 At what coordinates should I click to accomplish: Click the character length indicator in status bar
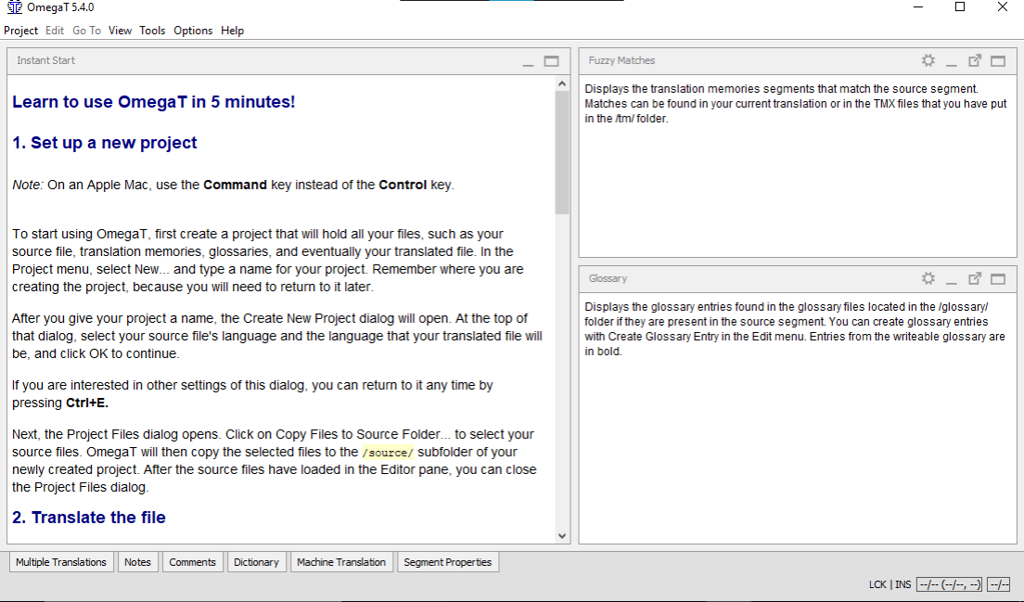coord(999,584)
